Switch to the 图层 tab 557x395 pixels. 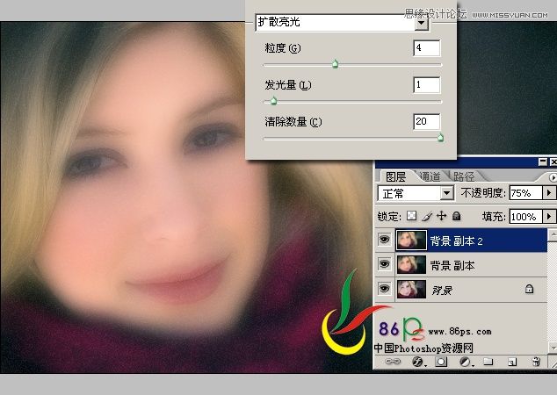pos(395,176)
